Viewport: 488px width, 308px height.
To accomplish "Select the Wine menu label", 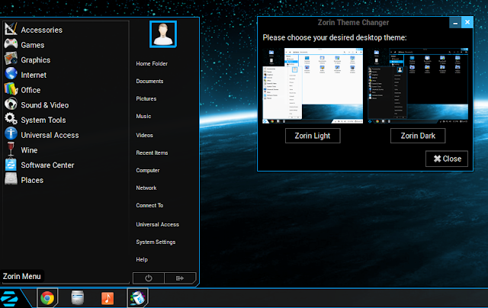I will click(29, 150).
